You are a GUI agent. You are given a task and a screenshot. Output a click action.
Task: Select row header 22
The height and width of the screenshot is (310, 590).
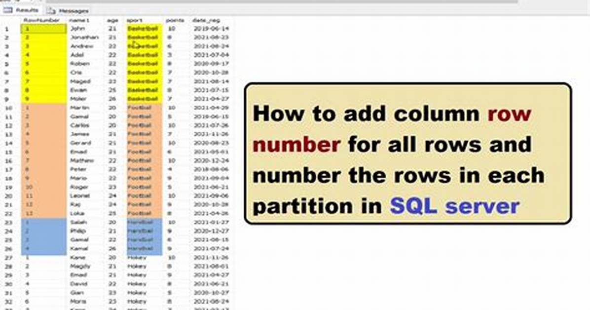[8, 214]
